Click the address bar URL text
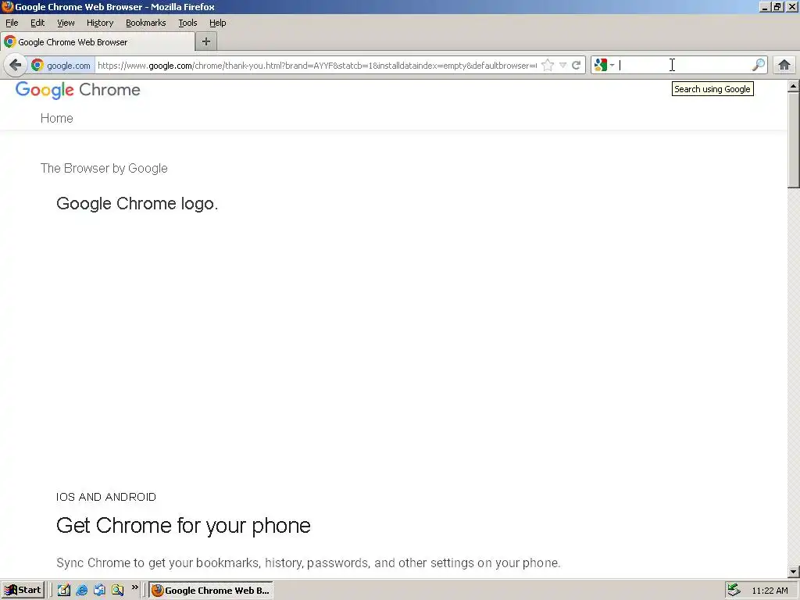This screenshot has height=600, width=800. (317, 66)
